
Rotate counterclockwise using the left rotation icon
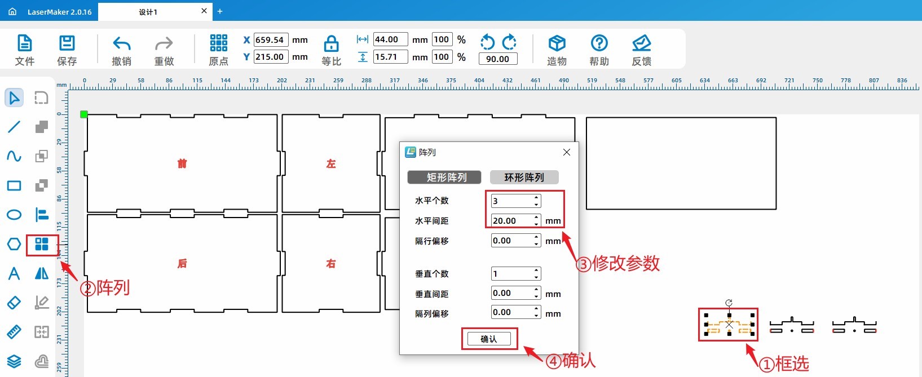pyautogui.click(x=487, y=42)
